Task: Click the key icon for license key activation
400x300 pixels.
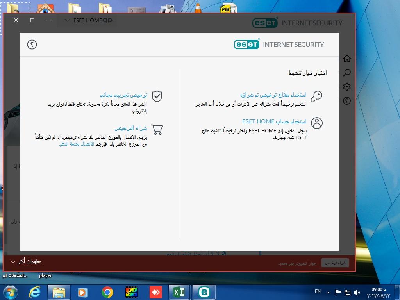Action: 316,97
